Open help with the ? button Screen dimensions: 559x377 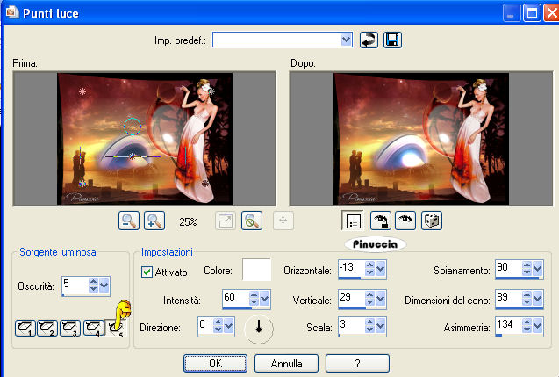pos(357,364)
